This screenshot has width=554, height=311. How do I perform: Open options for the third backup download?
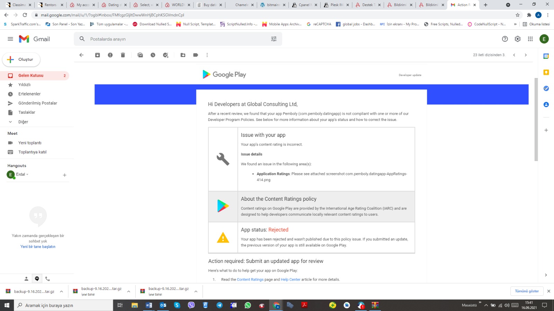click(196, 291)
